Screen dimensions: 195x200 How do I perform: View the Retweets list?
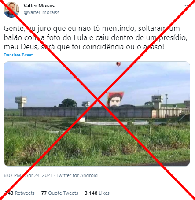point(20,193)
